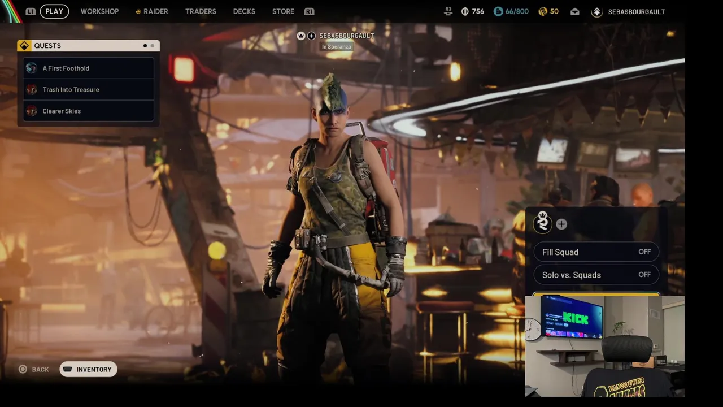Click the SEBASBOURGAULT profile name in the top bar

pos(636,11)
